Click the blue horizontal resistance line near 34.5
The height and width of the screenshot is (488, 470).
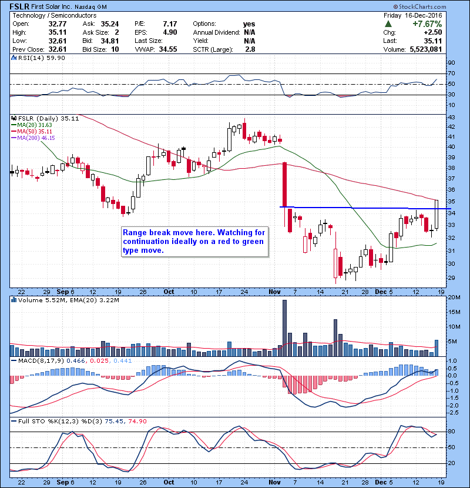(365, 208)
